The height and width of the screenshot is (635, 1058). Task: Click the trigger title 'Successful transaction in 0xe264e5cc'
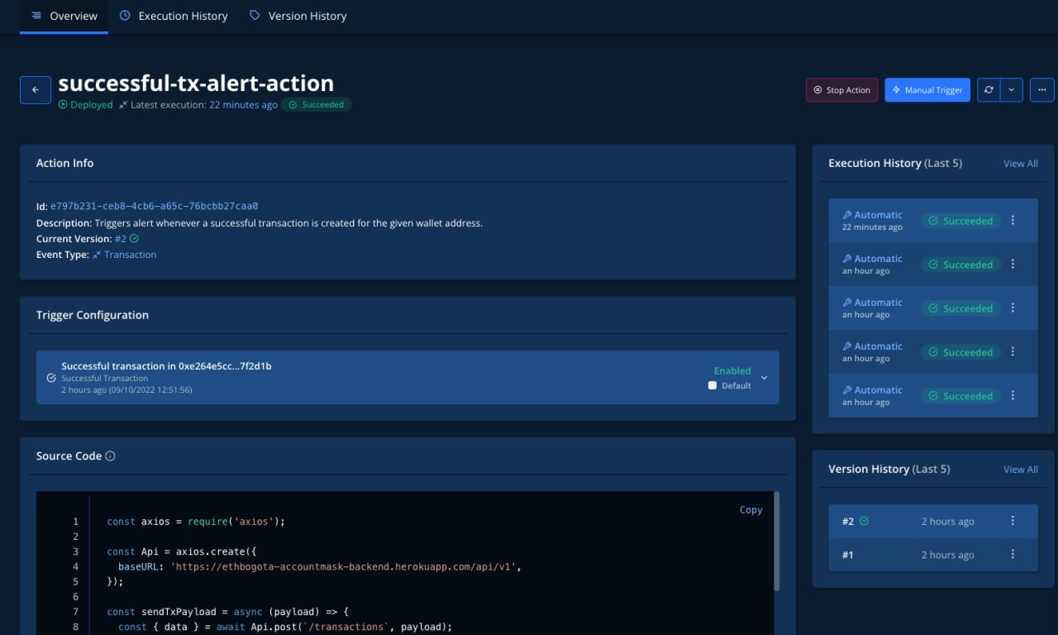point(166,365)
